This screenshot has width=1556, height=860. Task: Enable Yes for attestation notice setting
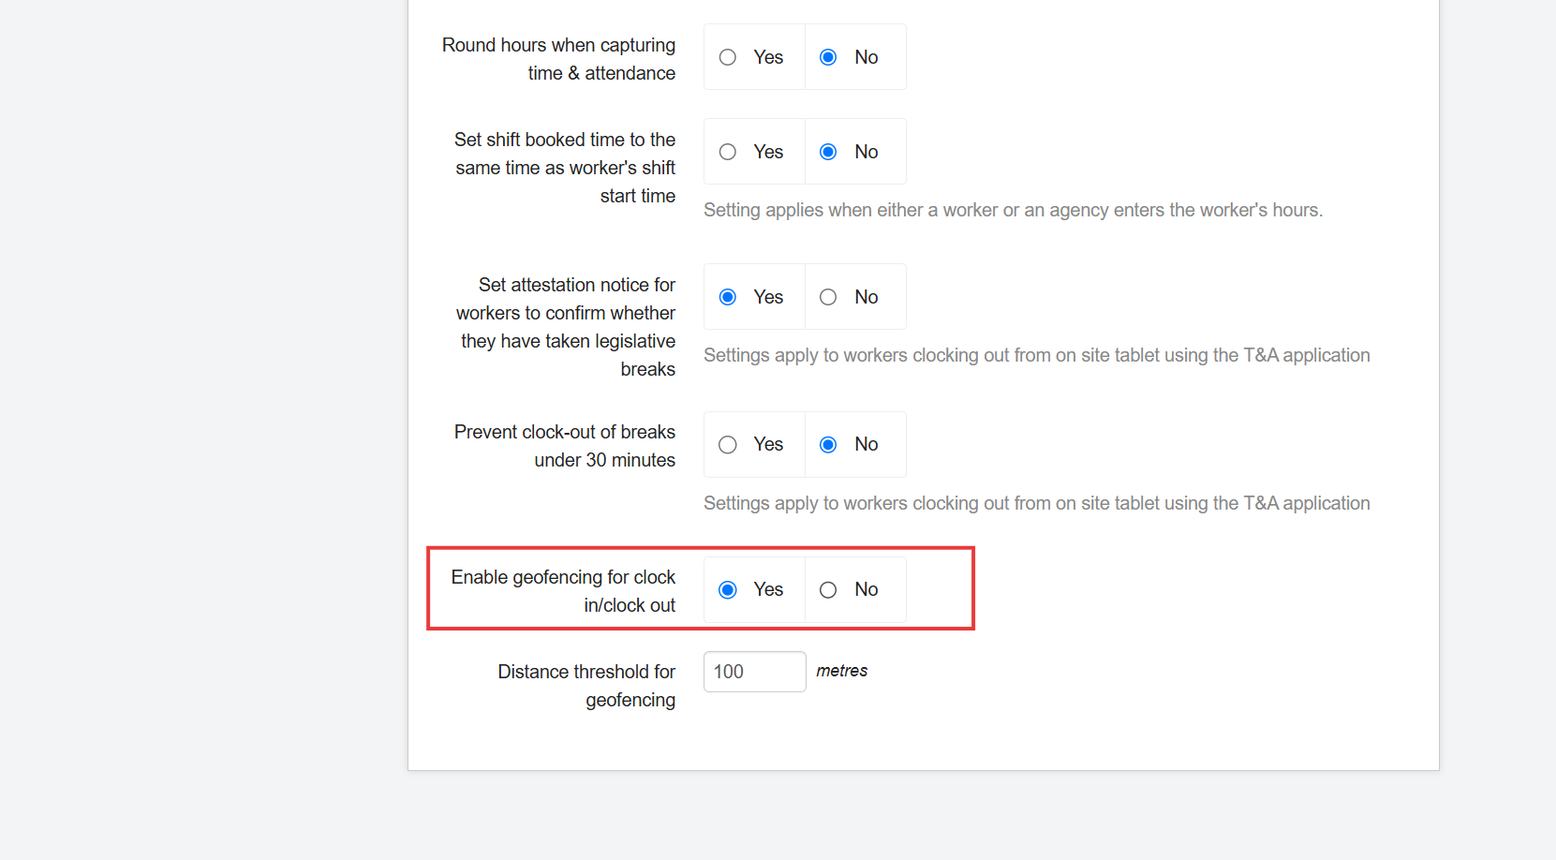728,297
